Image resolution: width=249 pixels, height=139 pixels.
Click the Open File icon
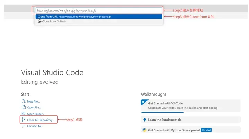(x=24, y=107)
